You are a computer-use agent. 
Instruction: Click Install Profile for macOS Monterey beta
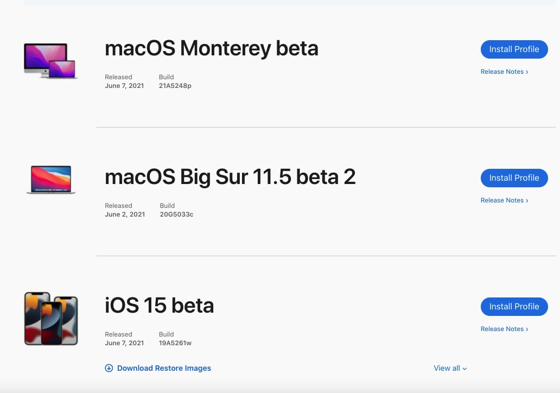click(x=514, y=49)
